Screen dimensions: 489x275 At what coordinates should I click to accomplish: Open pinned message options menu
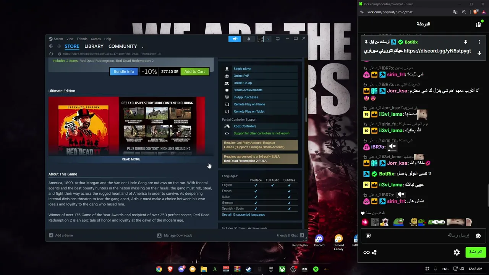point(479,42)
